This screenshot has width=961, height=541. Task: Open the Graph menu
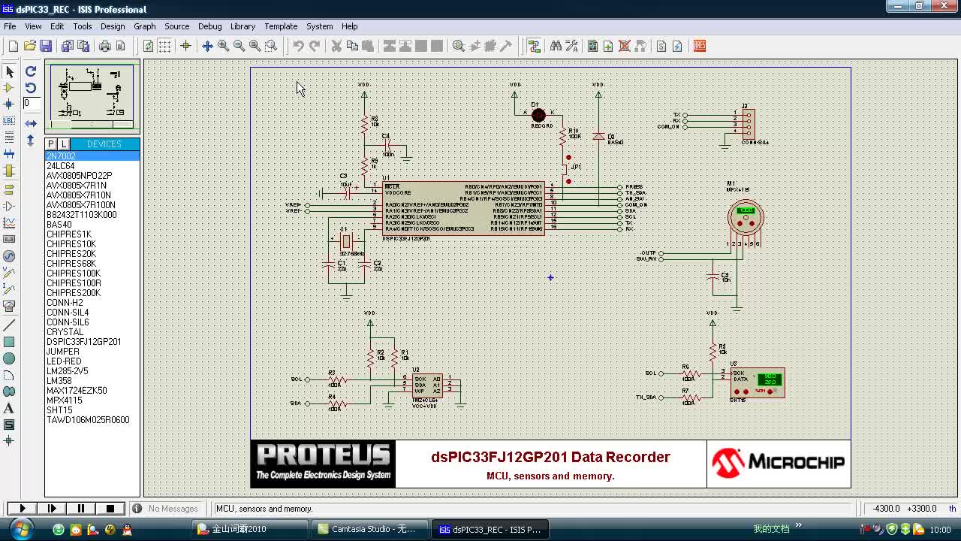[145, 26]
